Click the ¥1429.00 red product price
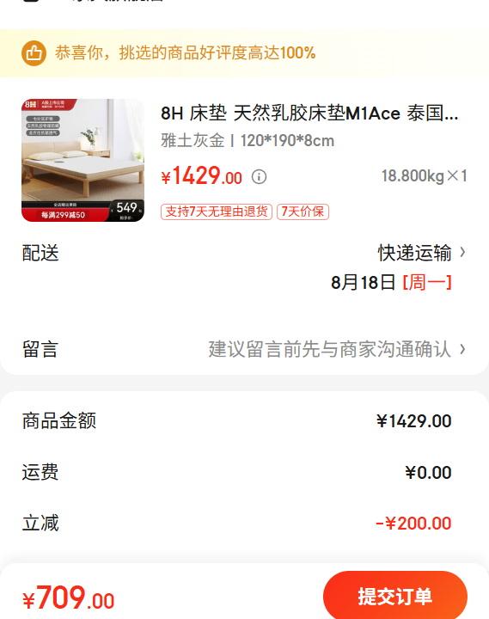489x619 pixels. coord(201,176)
